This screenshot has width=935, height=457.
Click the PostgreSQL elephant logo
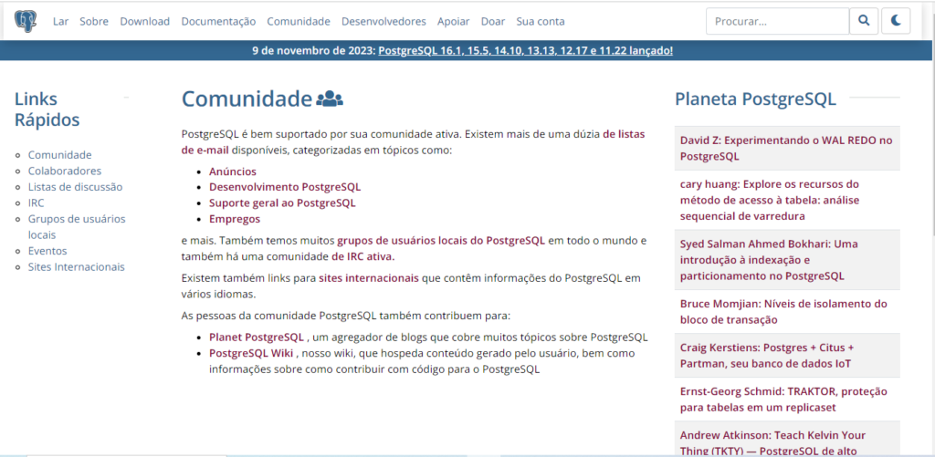26,21
